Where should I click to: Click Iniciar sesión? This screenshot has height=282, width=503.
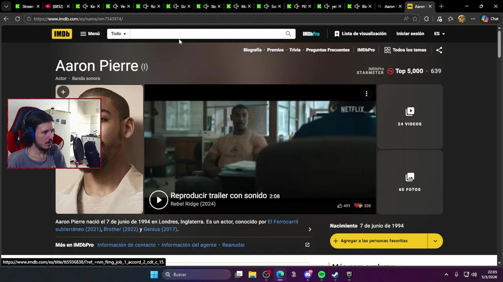click(x=410, y=34)
